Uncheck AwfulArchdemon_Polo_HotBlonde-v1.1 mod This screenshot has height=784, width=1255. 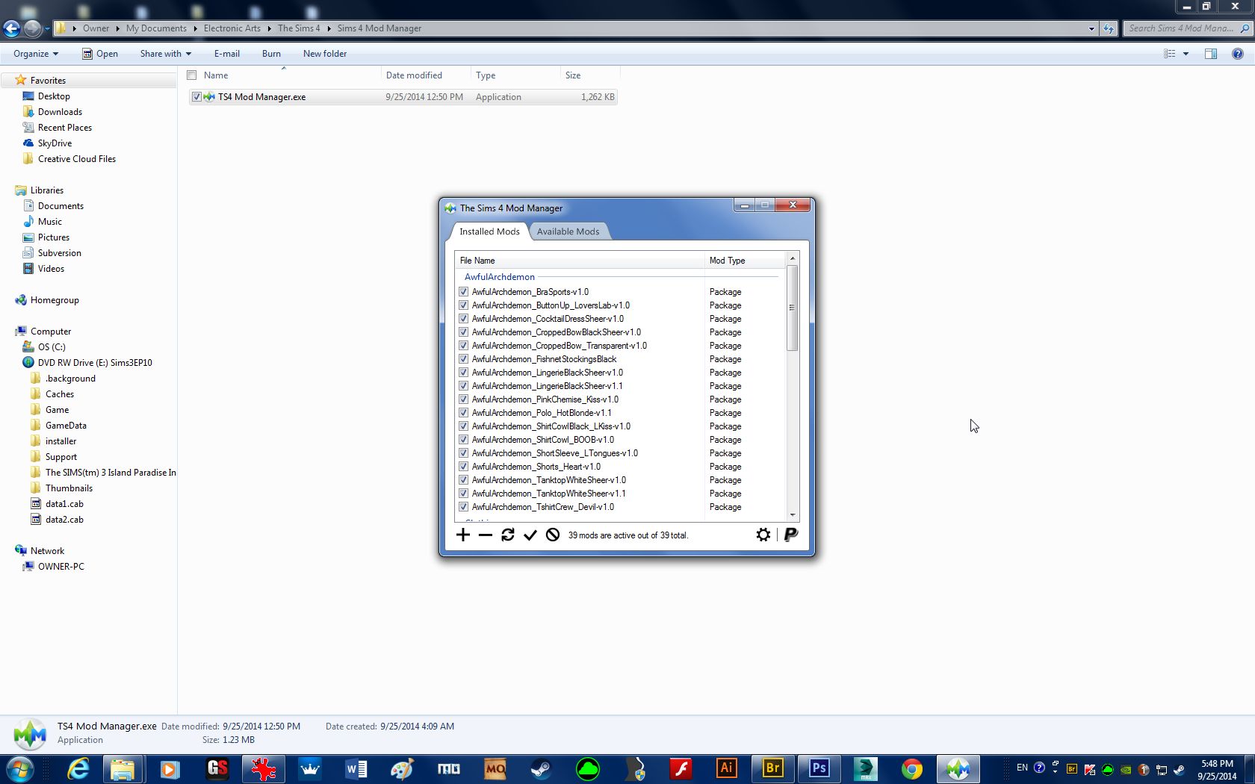point(463,413)
